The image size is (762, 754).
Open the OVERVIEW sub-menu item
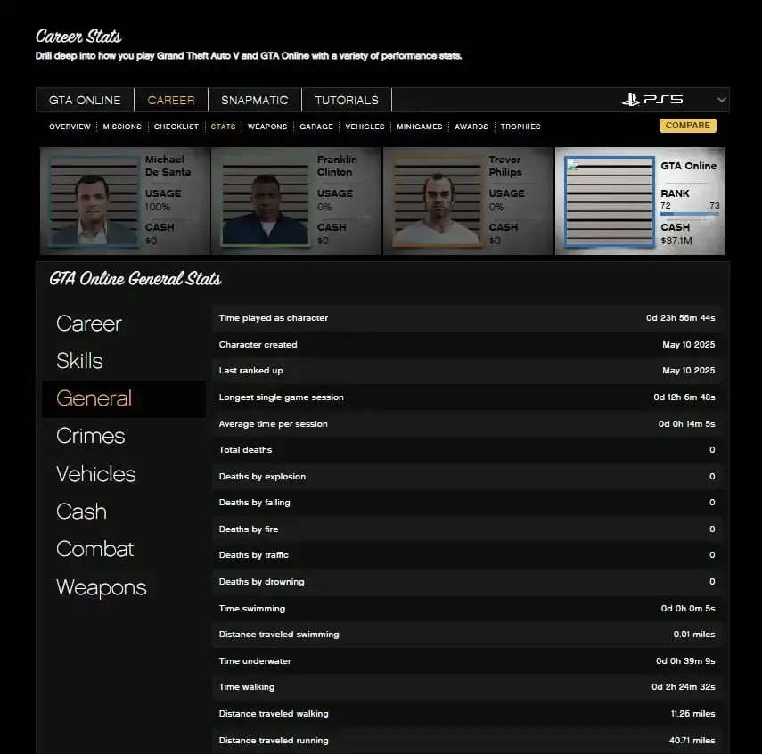[x=70, y=127]
